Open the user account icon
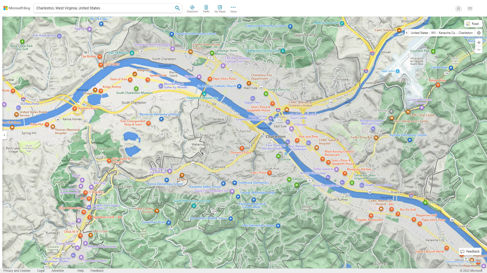The height and width of the screenshot is (273, 487). [x=458, y=9]
